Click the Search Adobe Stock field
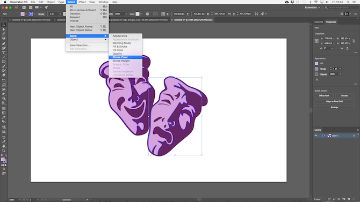Viewport: 360px width, 202px height. [x=341, y=8]
